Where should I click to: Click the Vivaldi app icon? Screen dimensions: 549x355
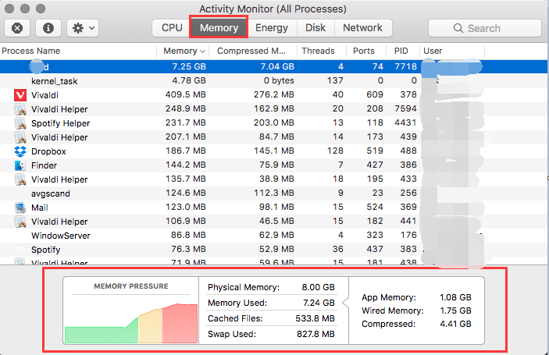tap(20, 95)
